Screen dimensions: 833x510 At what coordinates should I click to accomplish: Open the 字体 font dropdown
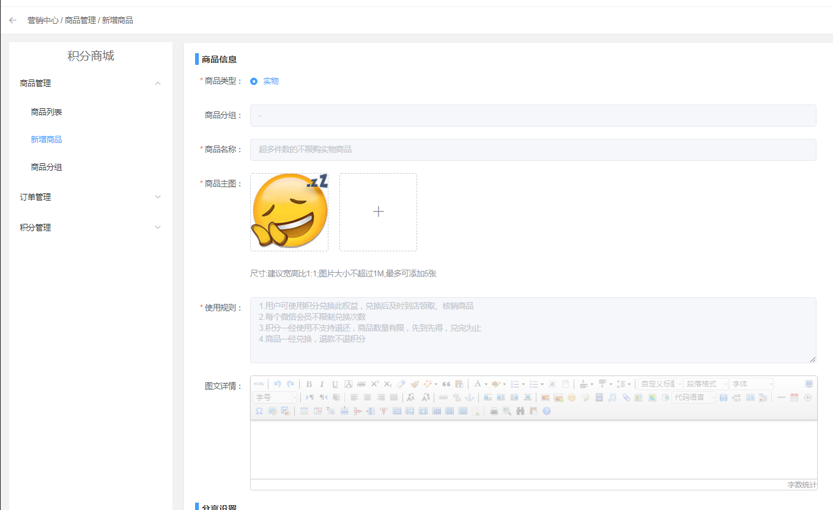pyautogui.click(x=751, y=384)
